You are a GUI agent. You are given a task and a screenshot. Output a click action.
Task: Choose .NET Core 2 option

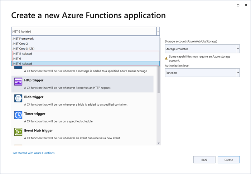coord(20,44)
